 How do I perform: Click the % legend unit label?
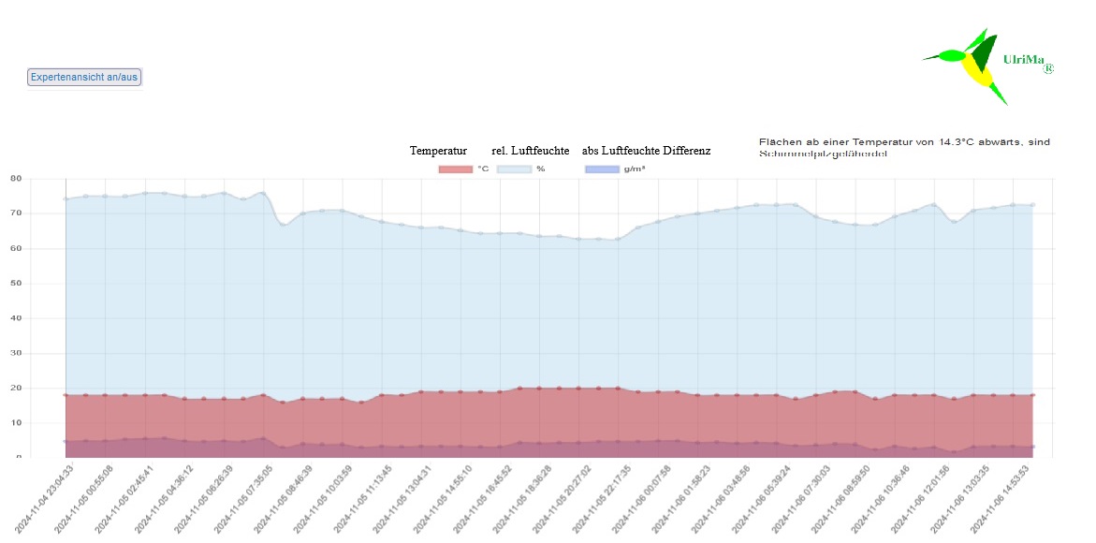(540, 169)
